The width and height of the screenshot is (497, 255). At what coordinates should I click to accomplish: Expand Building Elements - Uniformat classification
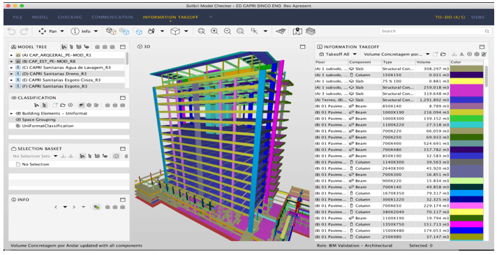pyautogui.click(x=12, y=114)
